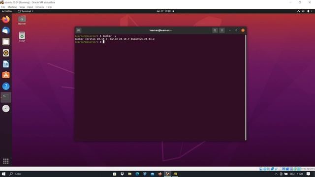The width and height of the screenshot is (315, 177).
Task: Click the DEU language indicator in the taskbar
Action: [x=292, y=174]
